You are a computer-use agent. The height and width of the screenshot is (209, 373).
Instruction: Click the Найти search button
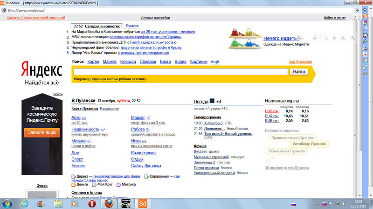pos(299,72)
